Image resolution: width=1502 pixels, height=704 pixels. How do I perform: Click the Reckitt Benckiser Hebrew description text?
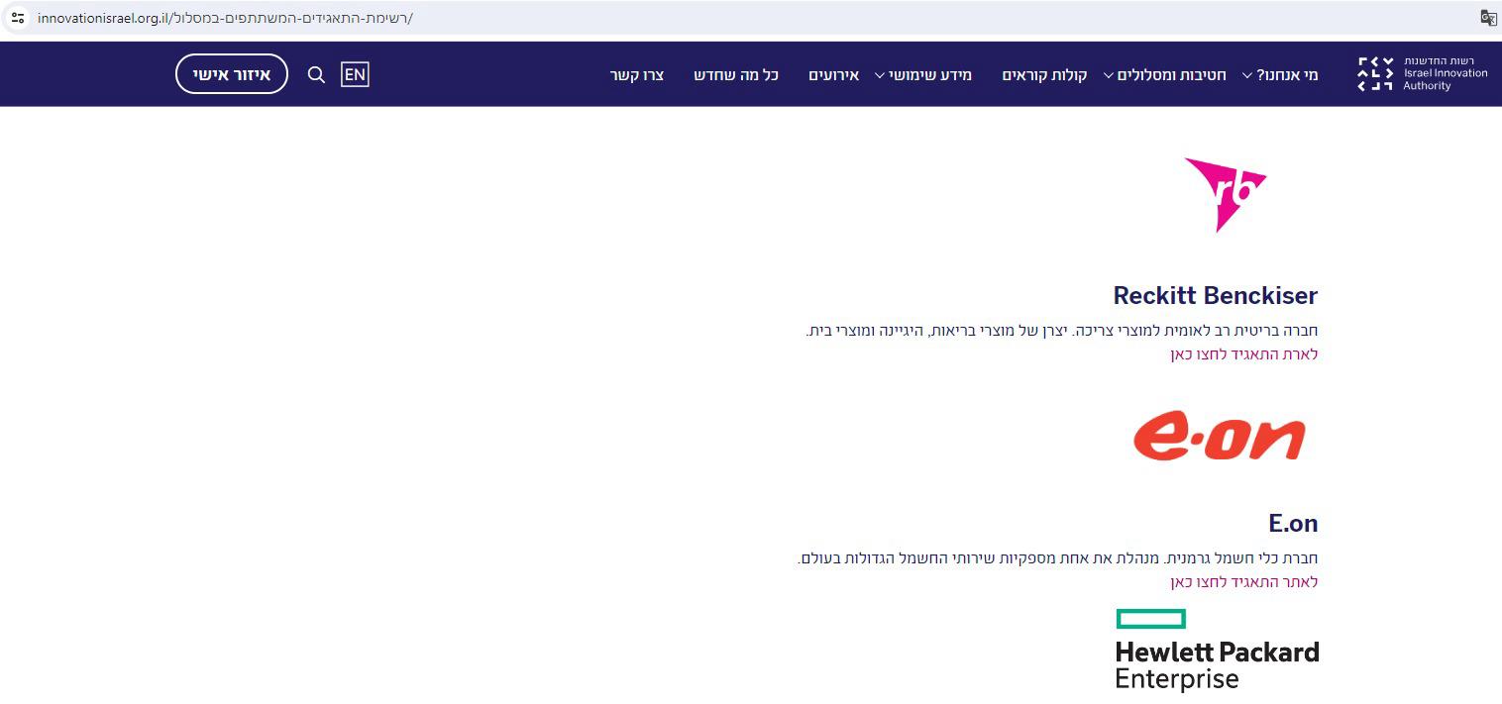[x=1062, y=331]
